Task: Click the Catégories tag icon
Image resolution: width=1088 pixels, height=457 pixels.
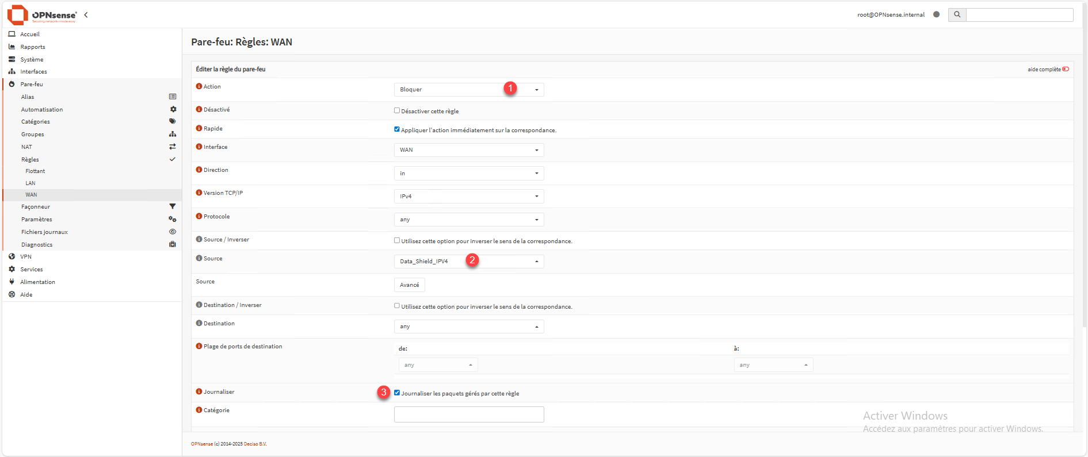Action: point(173,121)
